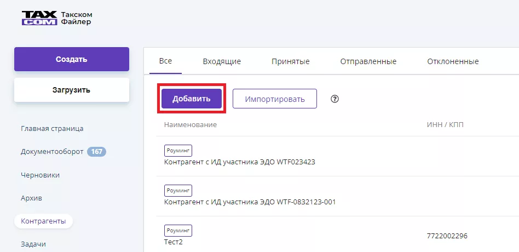This screenshot has width=519, height=252.
Task: Click the Импортировать button
Action: coord(274,99)
